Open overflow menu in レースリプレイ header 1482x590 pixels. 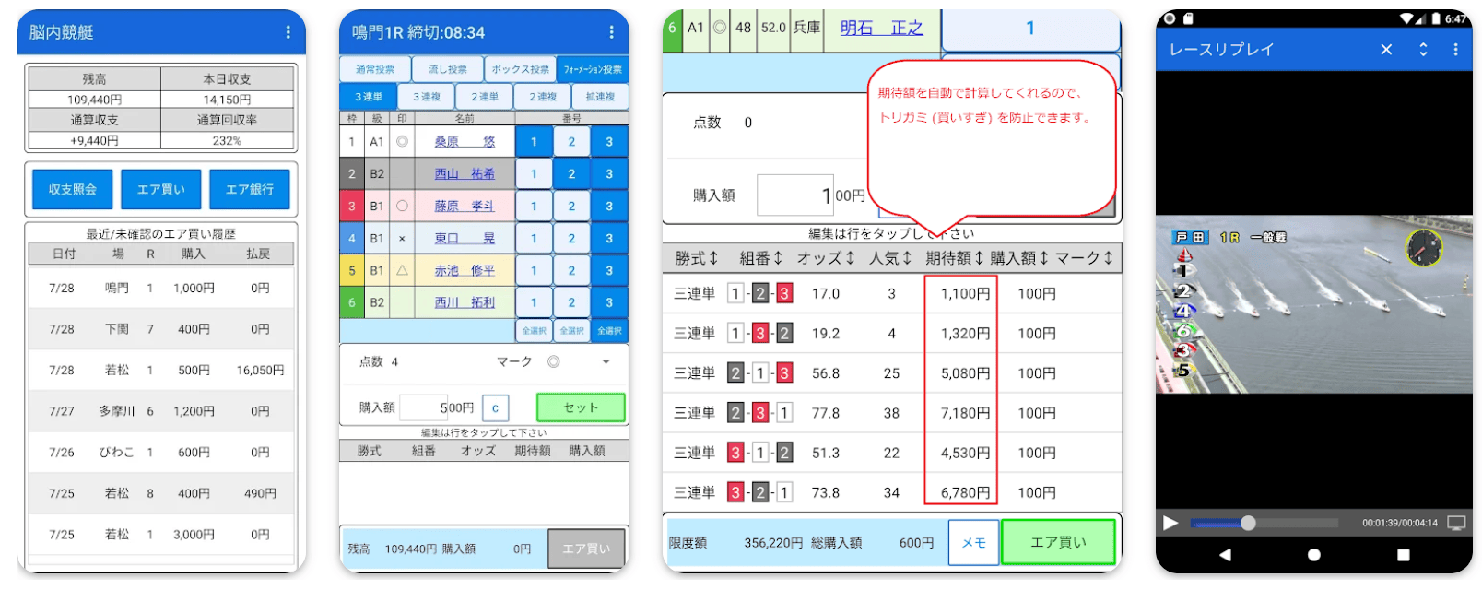[1456, 50]
